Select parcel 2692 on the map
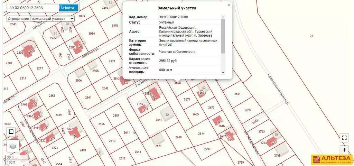Image resolution: width=354 pixels, height=166 pixels. click(248, 110)
